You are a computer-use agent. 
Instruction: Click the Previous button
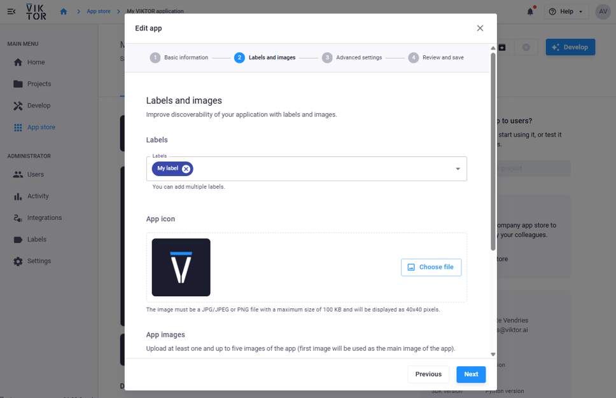(x=428, y=374)
